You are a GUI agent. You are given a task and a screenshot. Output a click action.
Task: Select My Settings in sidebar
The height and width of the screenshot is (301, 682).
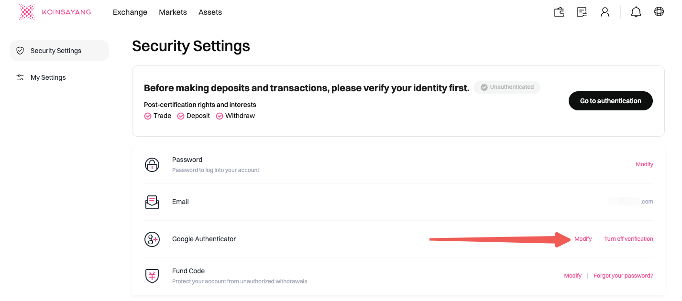[48, 77]
